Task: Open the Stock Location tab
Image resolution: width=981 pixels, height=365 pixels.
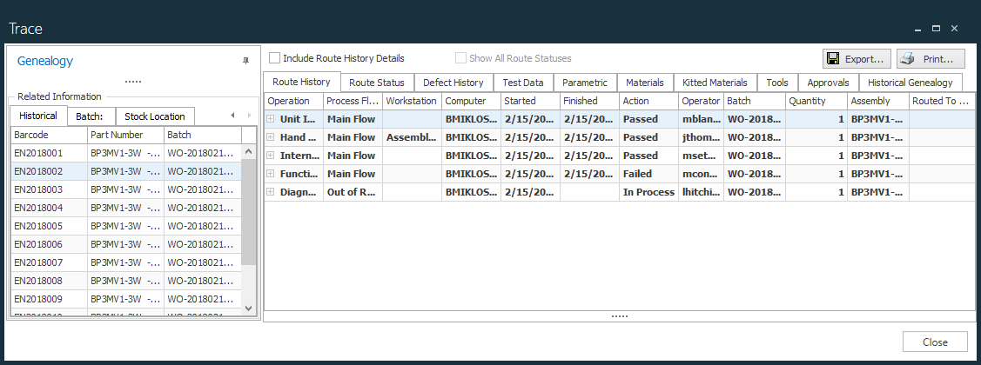Action: 154,116
